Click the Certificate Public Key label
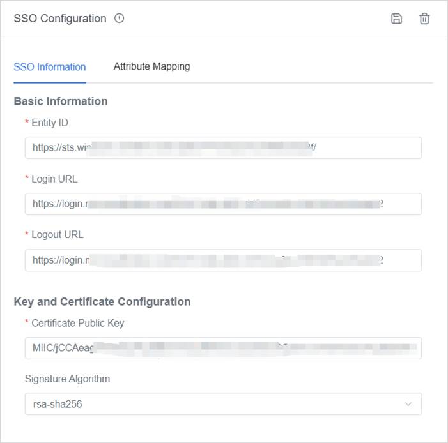The width and height of the screenshot is (448, 443). click(77, 323)
